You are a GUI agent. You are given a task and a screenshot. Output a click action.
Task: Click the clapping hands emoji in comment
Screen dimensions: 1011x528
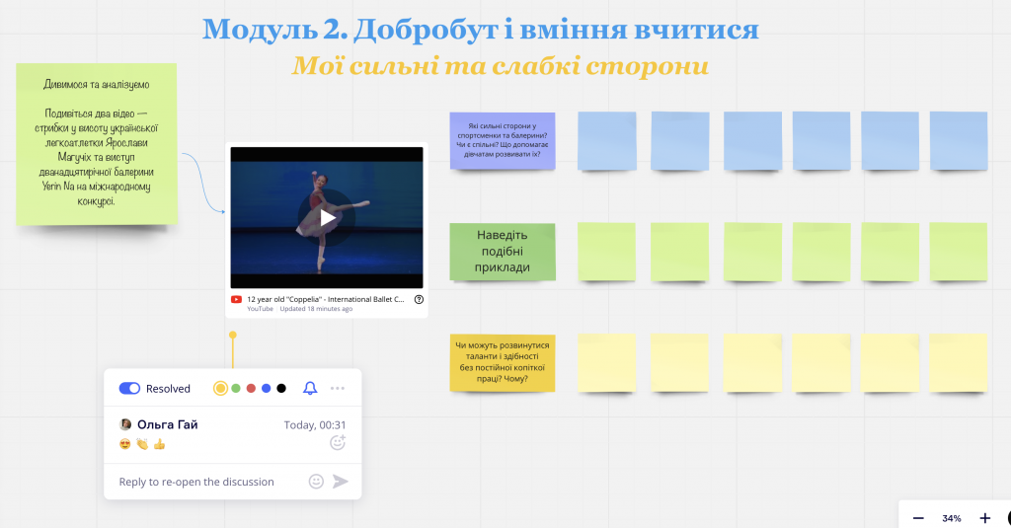tap(142, 444)
